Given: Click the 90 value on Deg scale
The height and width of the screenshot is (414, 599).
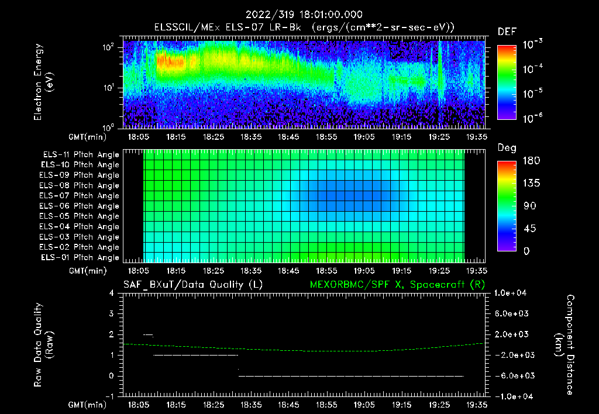Looking at the screenshot, I should (x=530, y=206).
